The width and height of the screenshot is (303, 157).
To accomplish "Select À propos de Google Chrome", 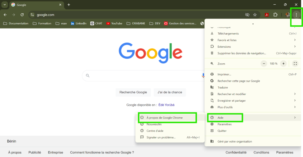I will tap(165, 118).
